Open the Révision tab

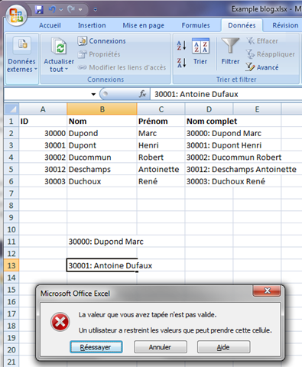285,25
